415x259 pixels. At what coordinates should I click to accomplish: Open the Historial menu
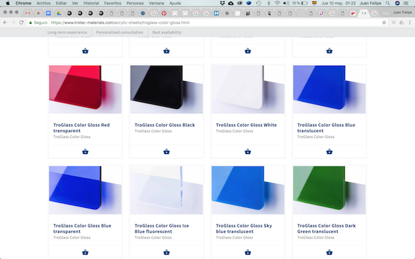tap(91, 3)
